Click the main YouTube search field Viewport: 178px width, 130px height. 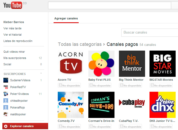coord(110,5)
